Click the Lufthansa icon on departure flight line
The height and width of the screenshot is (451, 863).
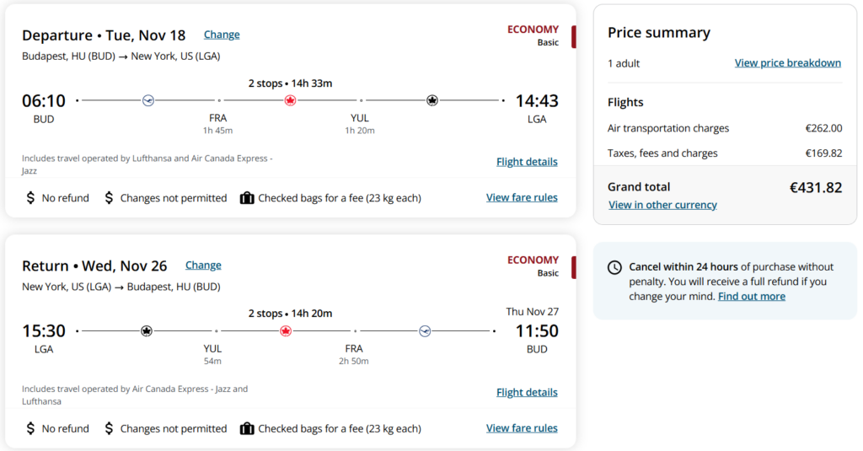(148, 100)
